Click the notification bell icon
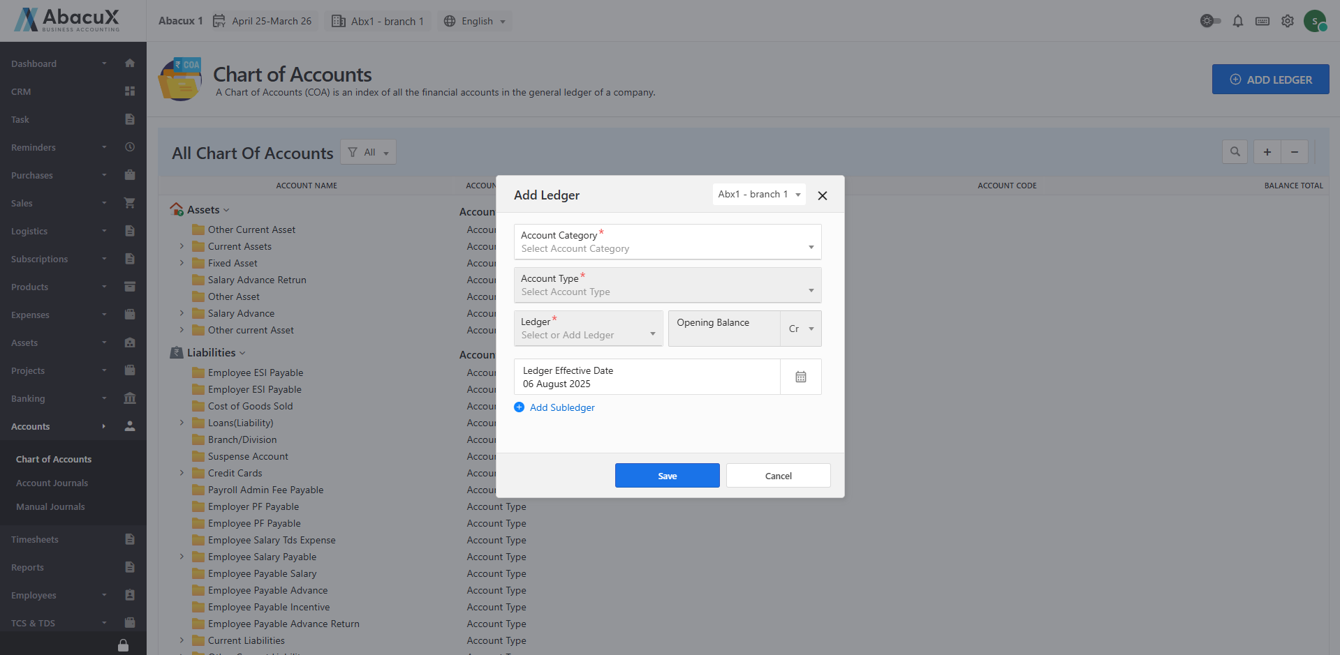 1237,21
